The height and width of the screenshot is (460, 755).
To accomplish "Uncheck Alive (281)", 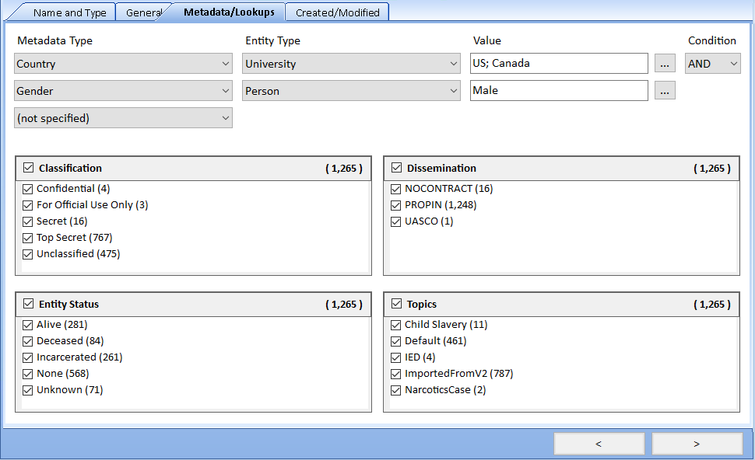I will click(x=28, y=325).
